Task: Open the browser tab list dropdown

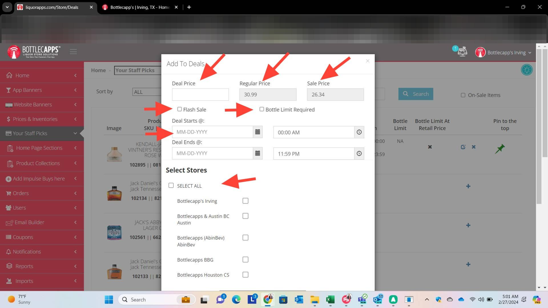Action: pyautogui.click(x=7, y=7)
